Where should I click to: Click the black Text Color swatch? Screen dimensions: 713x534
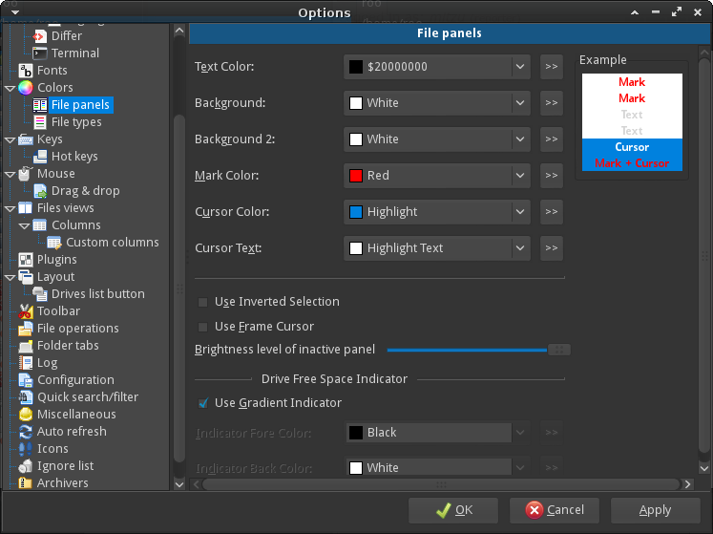click(x=356, y=67)
